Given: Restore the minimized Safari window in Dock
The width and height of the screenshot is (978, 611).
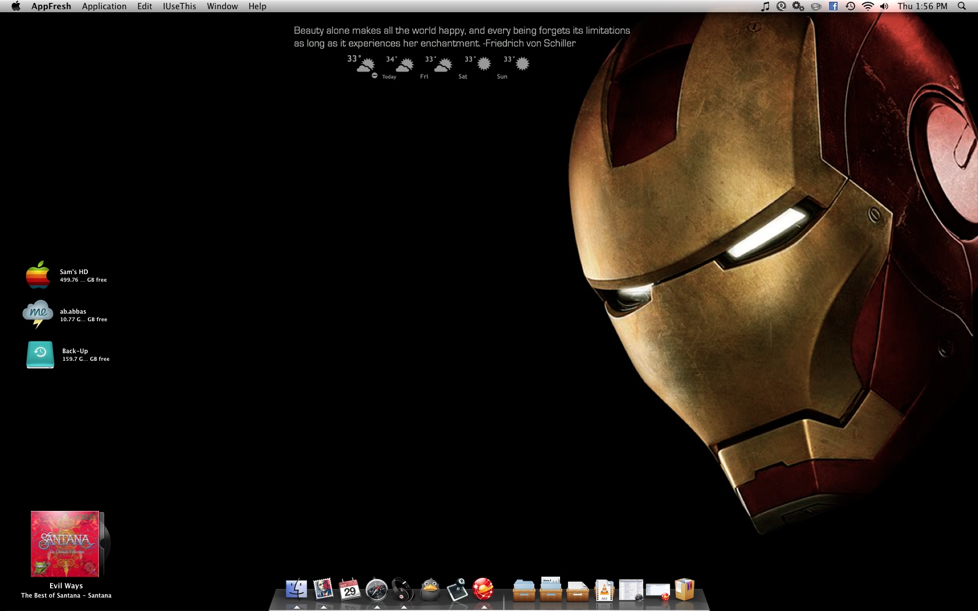Looking at the screenshot, I should 631,590.
